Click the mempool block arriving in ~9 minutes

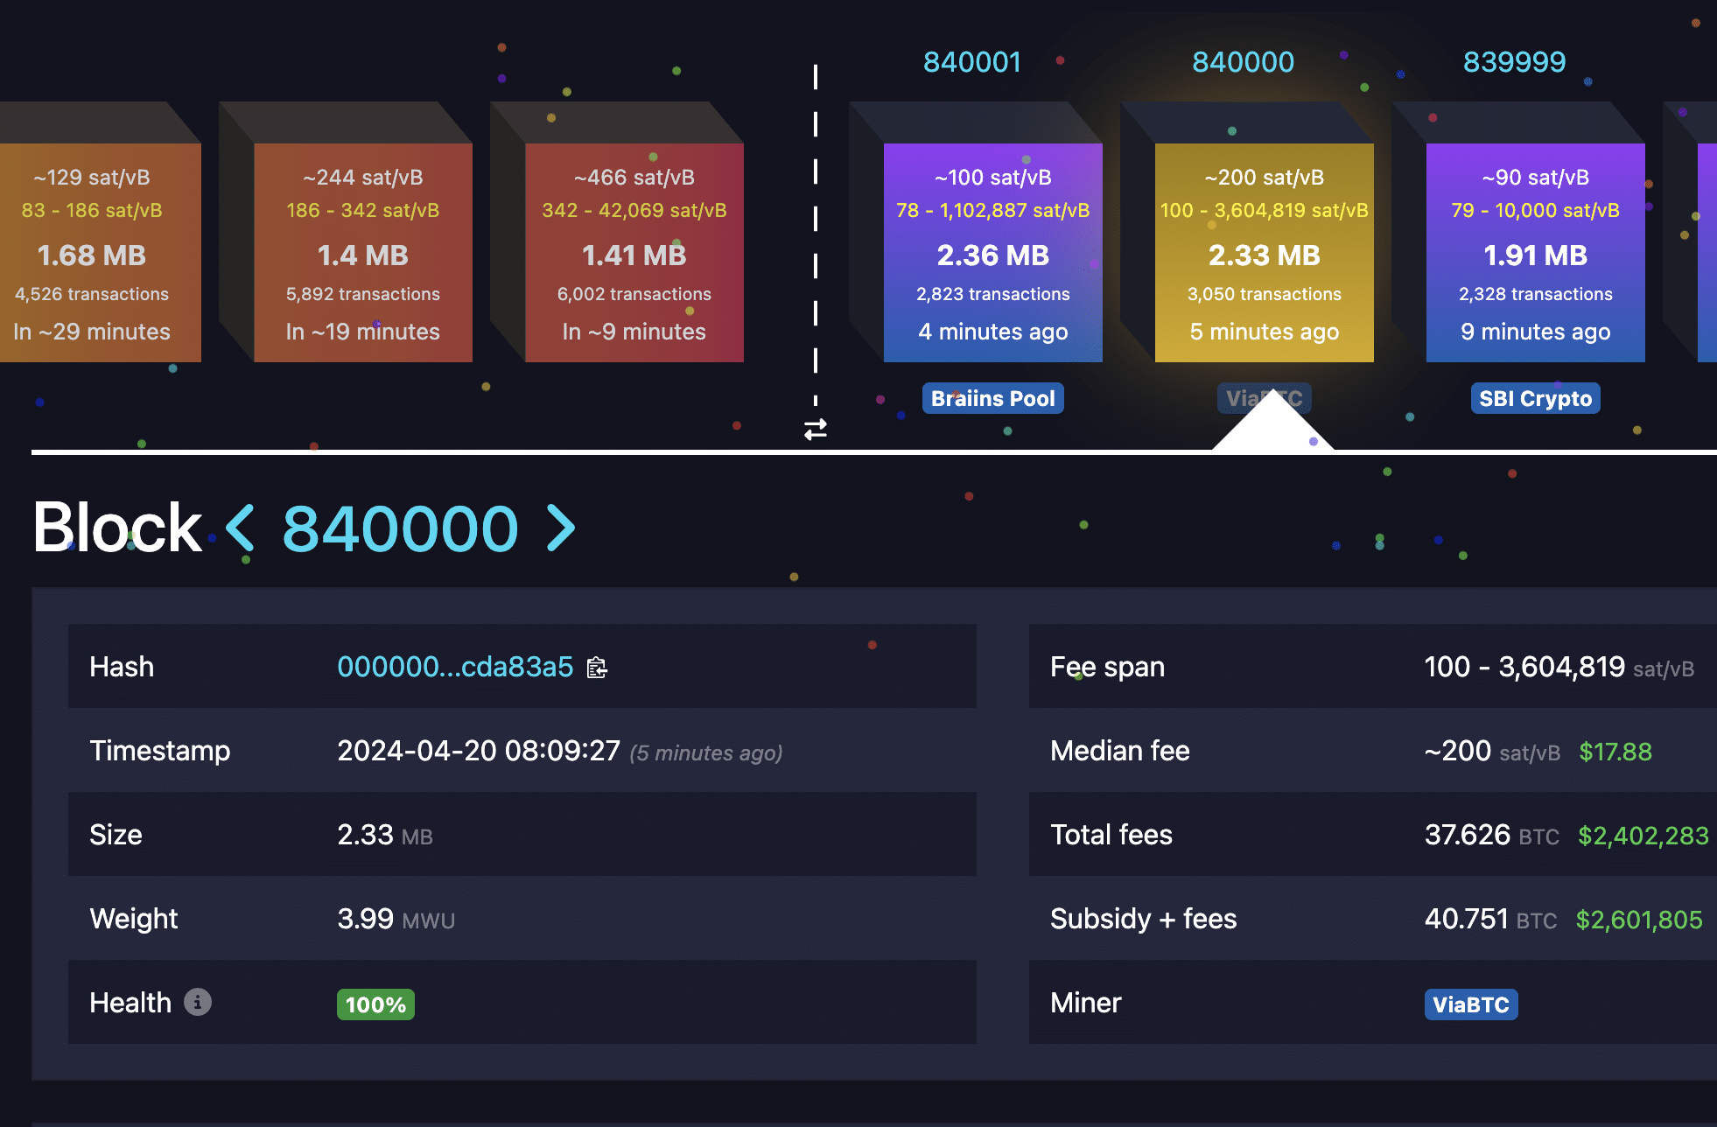633,254
